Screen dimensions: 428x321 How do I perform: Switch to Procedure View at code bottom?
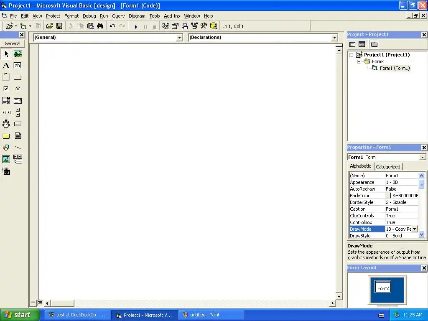(33, 303)
